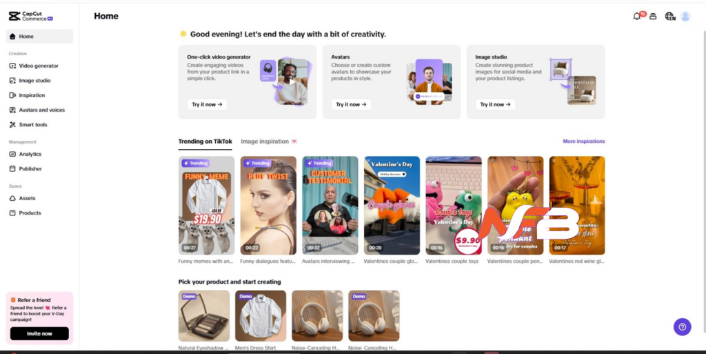Click the page's vertical scrollbar

(703, 180)
